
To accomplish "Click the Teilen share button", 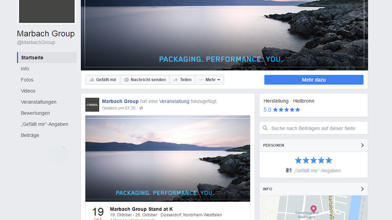I will coord(182,80).
